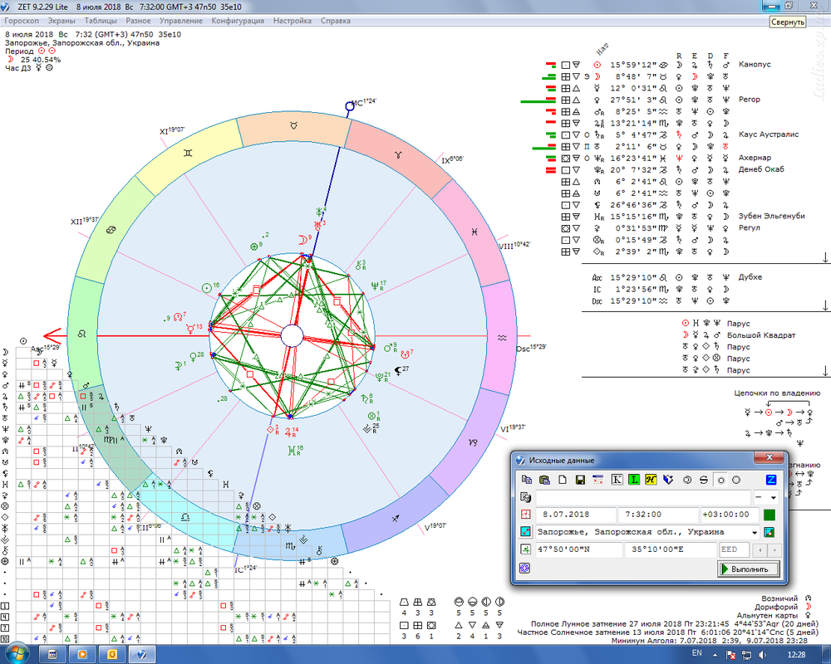Viewport: 831px width, 664px height.
Task: Click the Зубен Эльгенуби star label
Action: (772, 216)
